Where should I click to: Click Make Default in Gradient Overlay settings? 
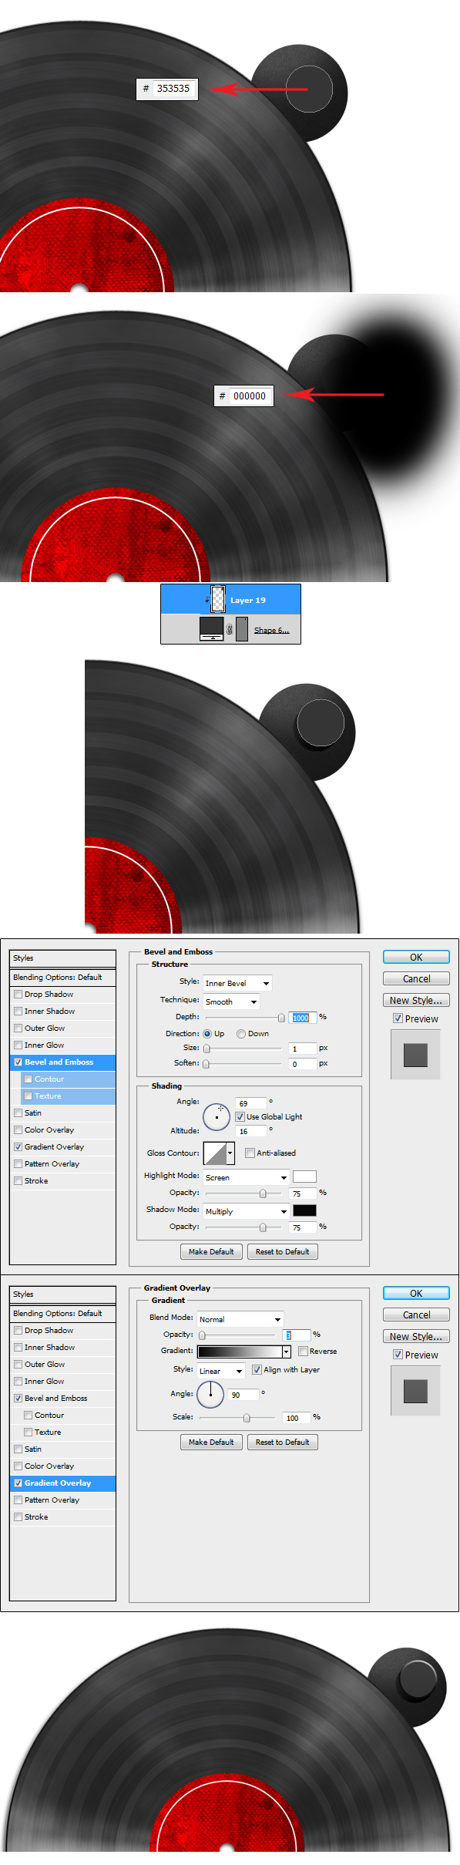click(x=211, y=1442)
